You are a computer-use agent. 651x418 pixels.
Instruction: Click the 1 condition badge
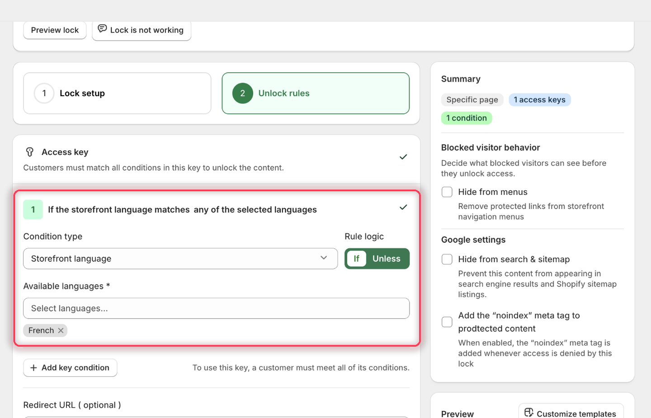click(467, 118)
